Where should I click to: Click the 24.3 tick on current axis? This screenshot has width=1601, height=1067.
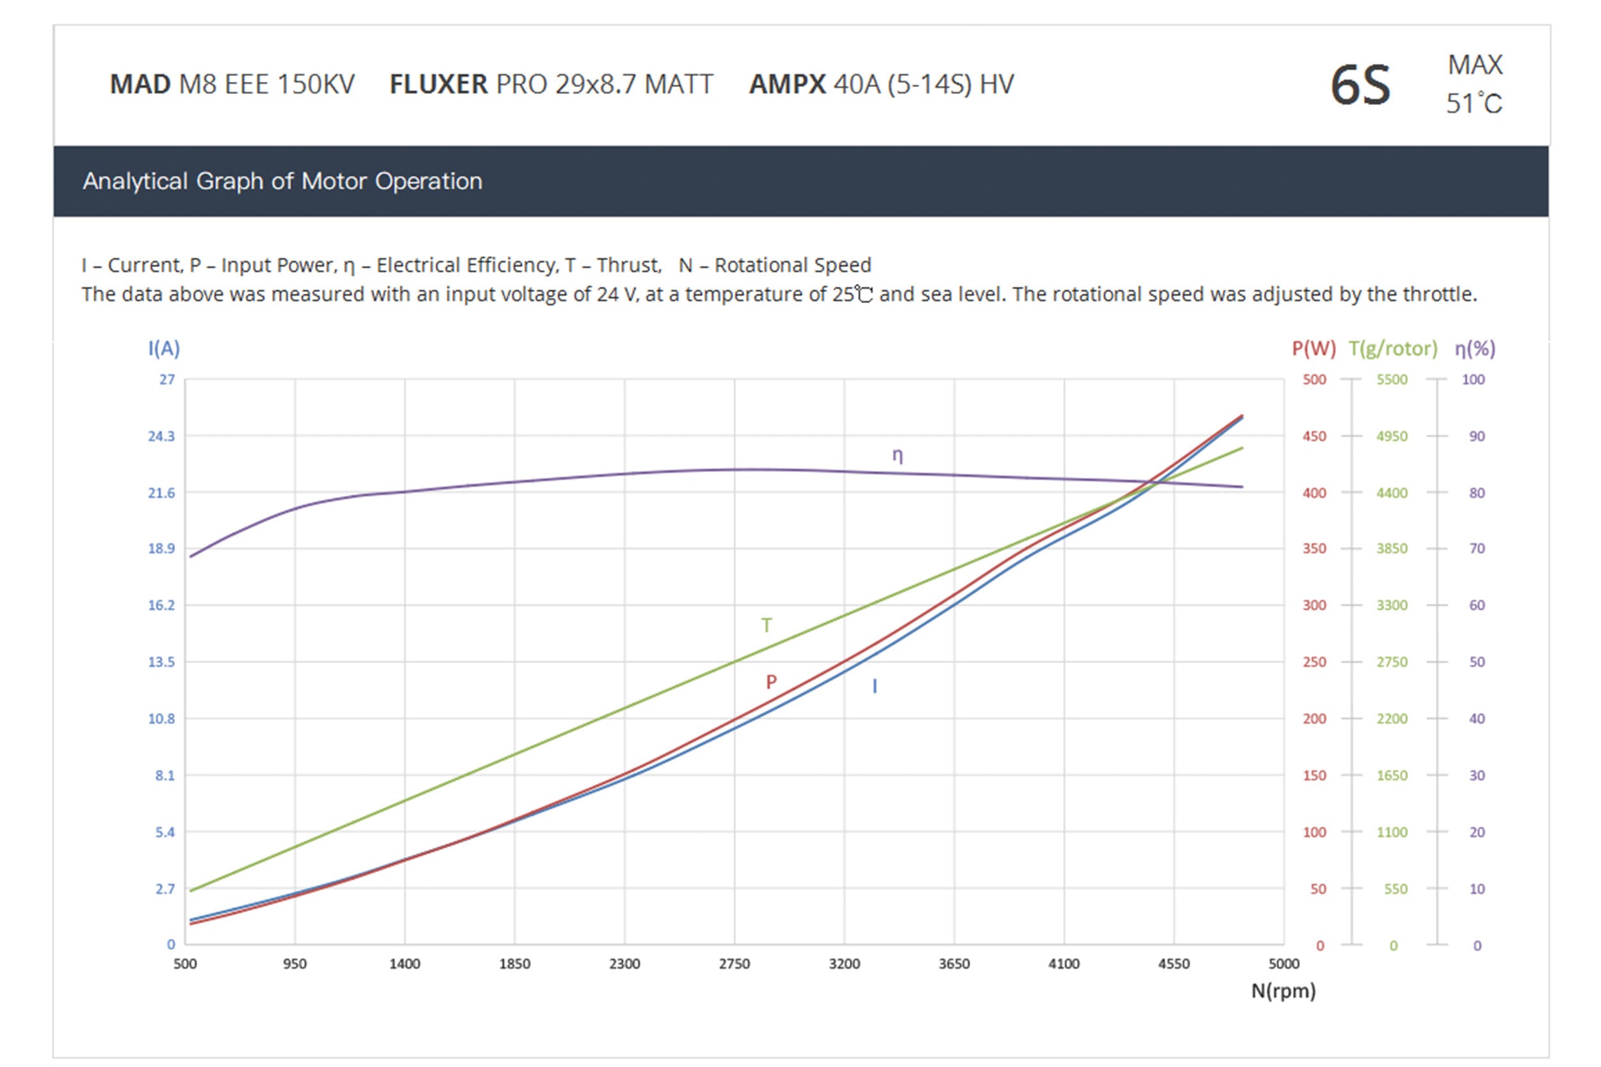[161, 436]
